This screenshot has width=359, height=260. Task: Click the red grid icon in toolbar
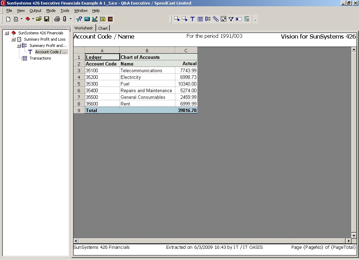[x=110, y=19]
